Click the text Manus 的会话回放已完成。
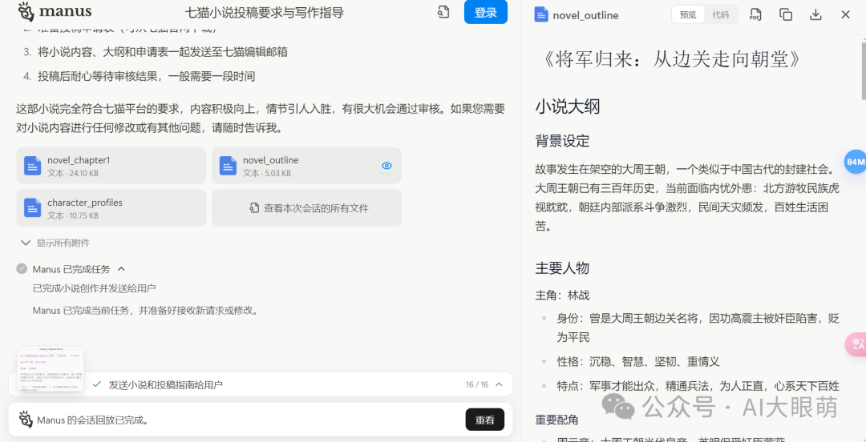 coord(92,420)
